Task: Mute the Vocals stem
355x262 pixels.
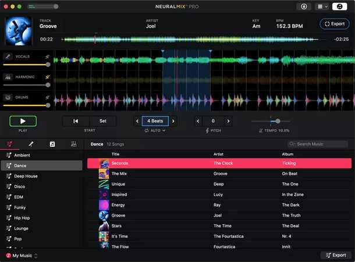Action: click(x=47, y=56)
